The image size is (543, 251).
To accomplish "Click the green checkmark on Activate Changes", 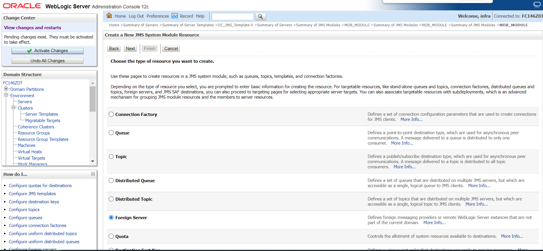I will click(29, 51).
